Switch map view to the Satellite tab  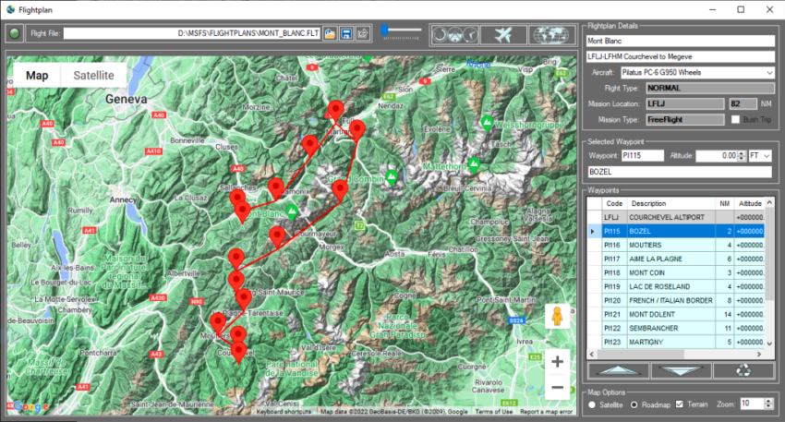93,76
